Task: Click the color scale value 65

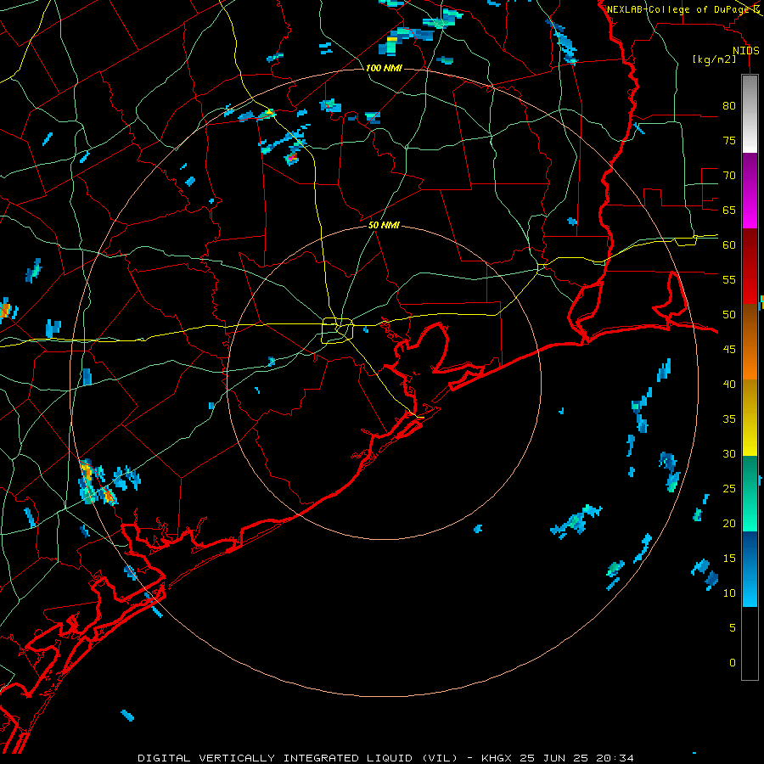Action: [729, 210]
